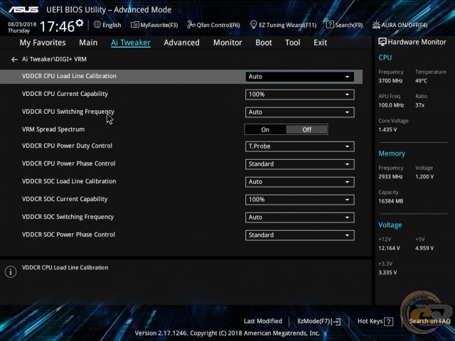Click CPU temperature 49°C value
455x341 pixels.
[x=421, y=81]
